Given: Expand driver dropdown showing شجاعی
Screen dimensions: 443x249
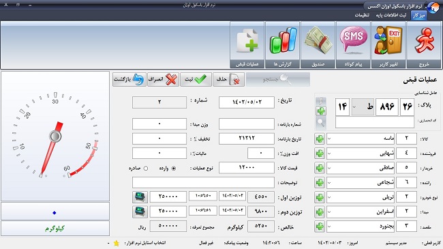Looking at the screenshot, I should (329, 183).
